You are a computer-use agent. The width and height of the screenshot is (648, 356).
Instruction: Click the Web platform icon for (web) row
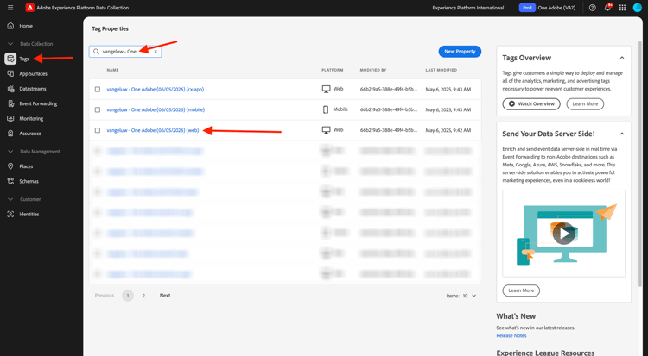coord(326,130)
